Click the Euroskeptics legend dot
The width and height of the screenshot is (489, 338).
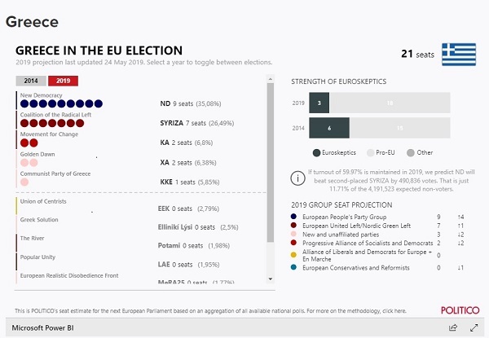pos(316,152)
